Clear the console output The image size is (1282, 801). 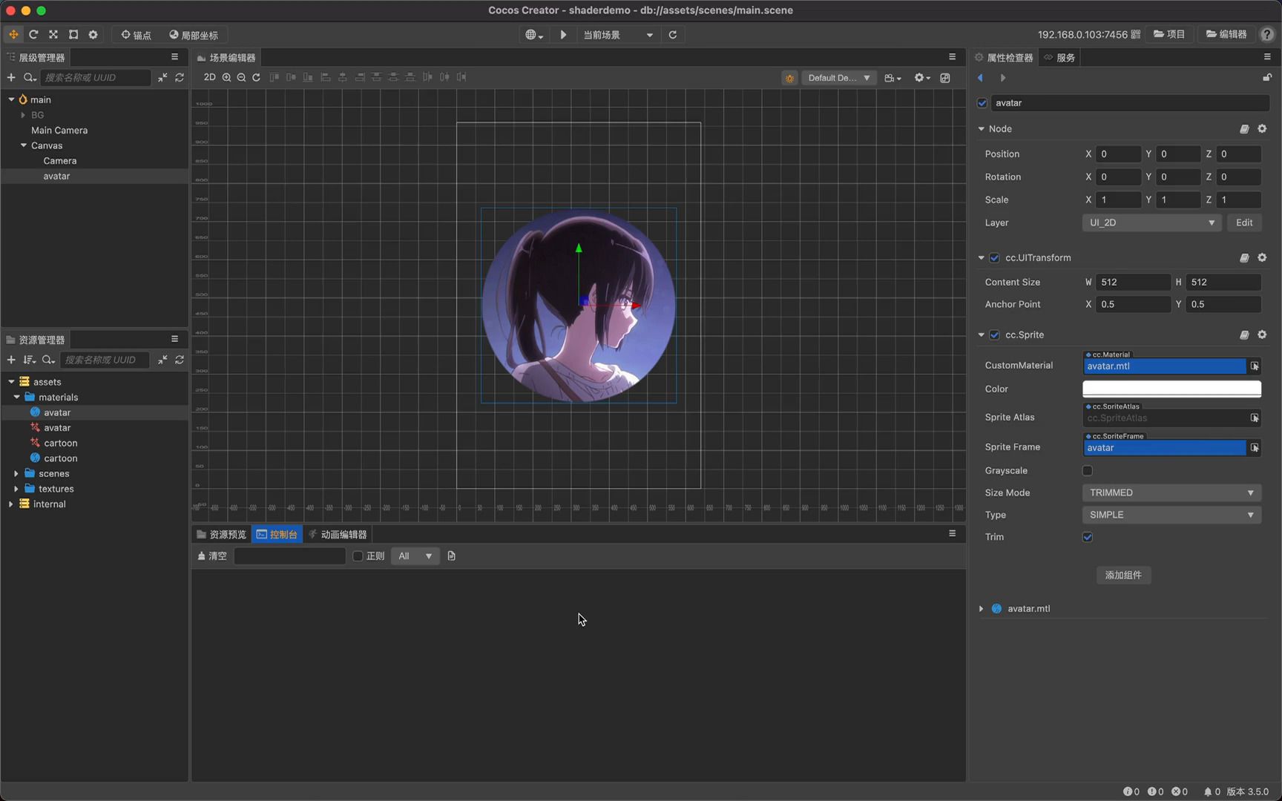click(212, 556)
